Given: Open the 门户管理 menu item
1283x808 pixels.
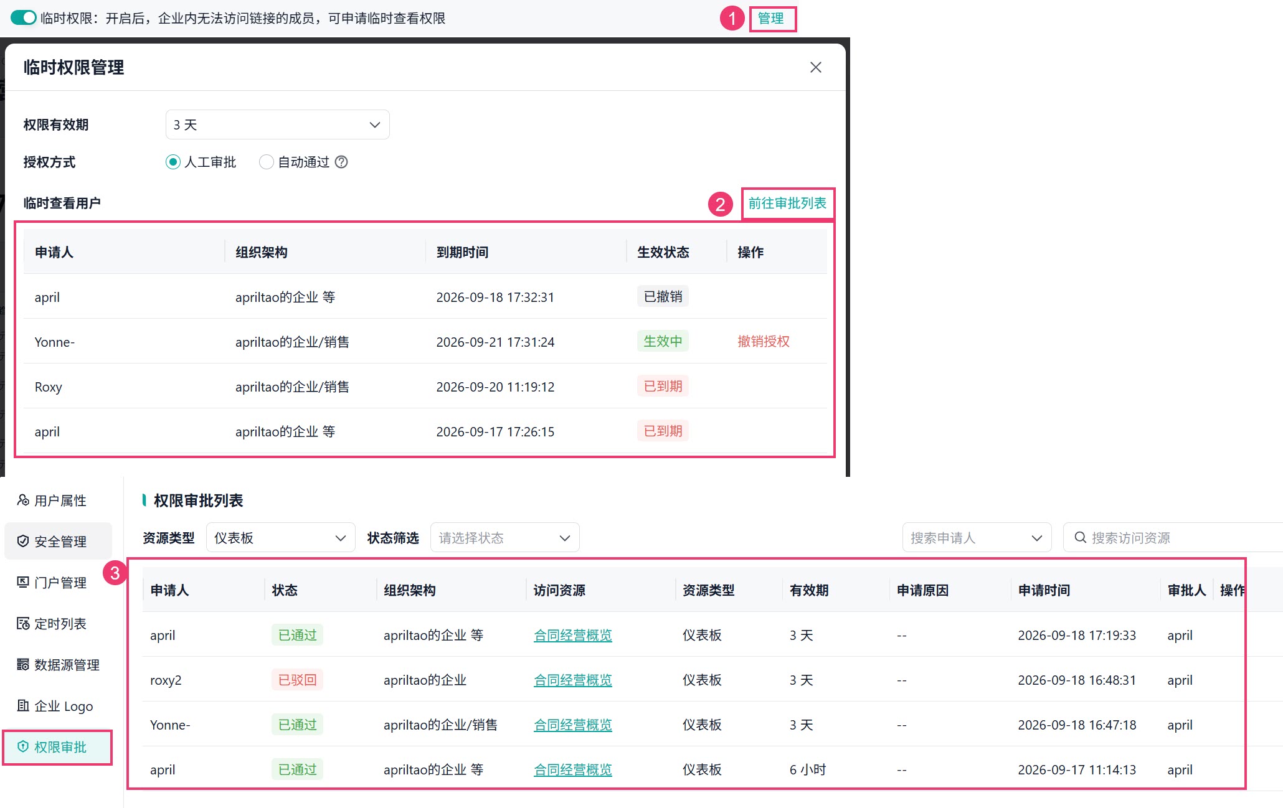Looking at the screenshot, I should click(58, 583).
